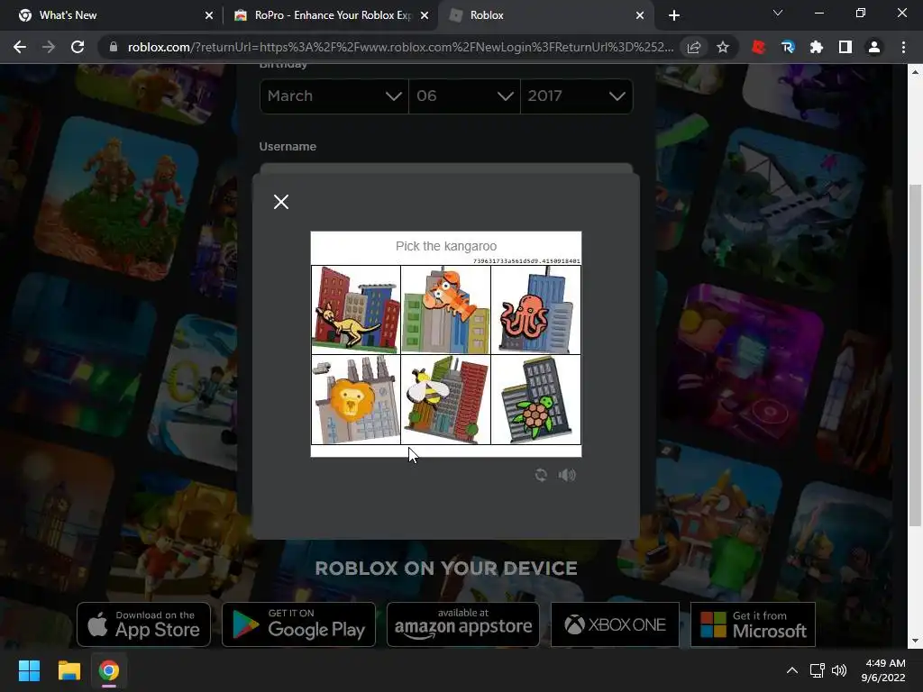The width and height of the screenshot is (923, 692).
Task: Open the network tray icon
Action: point(817,670)
